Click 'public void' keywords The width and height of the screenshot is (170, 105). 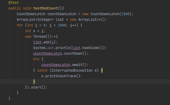click(20, 8)
